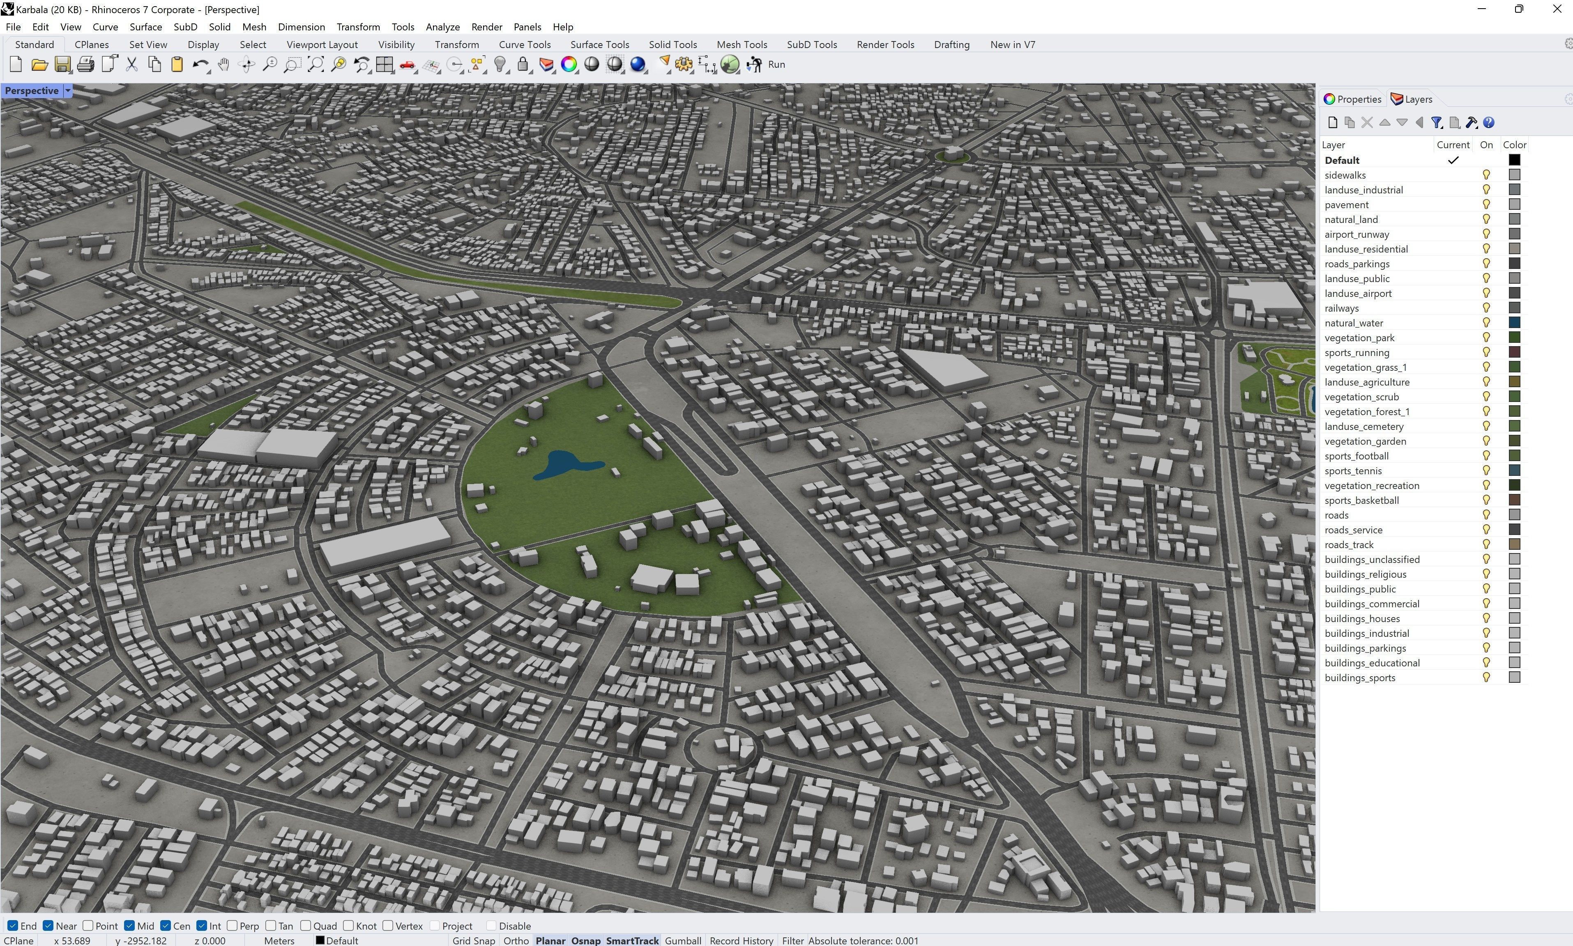
Task: Click the color wheel Object Properties icon
Action: pos(569,64)
